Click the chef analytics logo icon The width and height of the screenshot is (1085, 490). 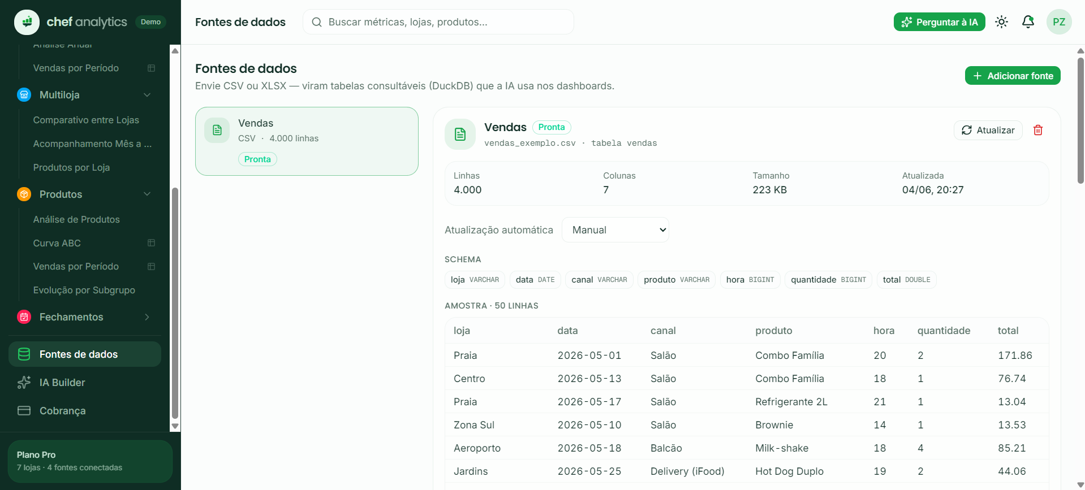[x=27, y=22]
